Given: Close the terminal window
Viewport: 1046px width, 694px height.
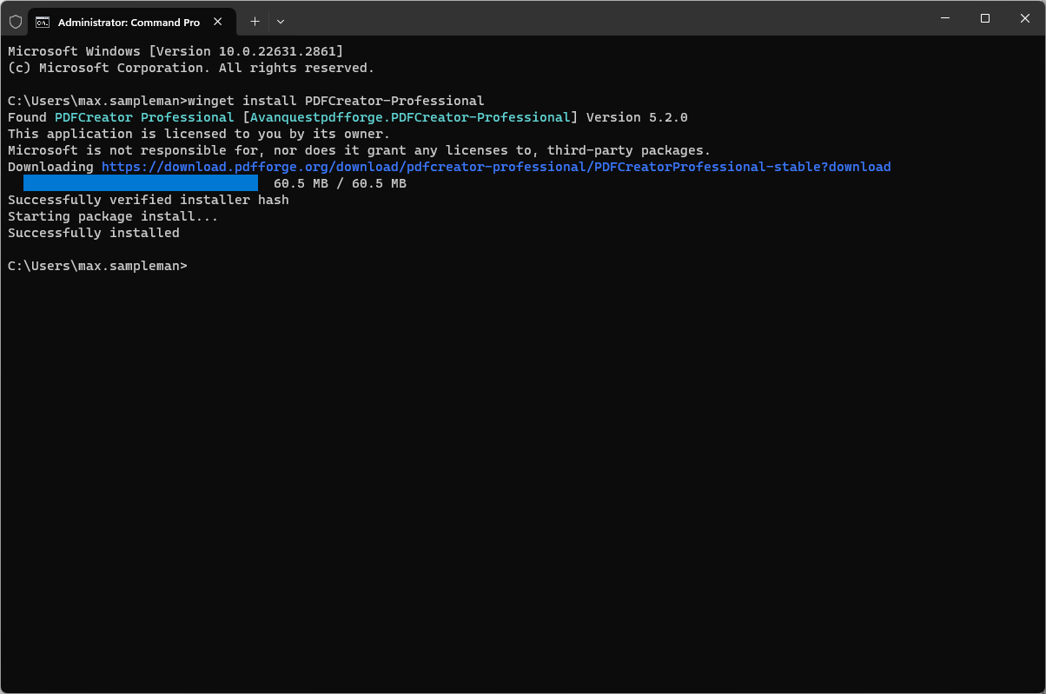Looking at the screenshot, I should 1025,18.
